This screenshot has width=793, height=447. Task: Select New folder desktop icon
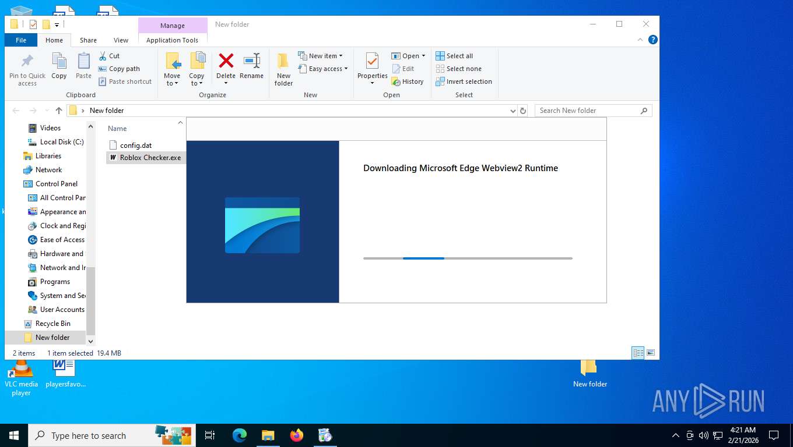click(590, 373)
